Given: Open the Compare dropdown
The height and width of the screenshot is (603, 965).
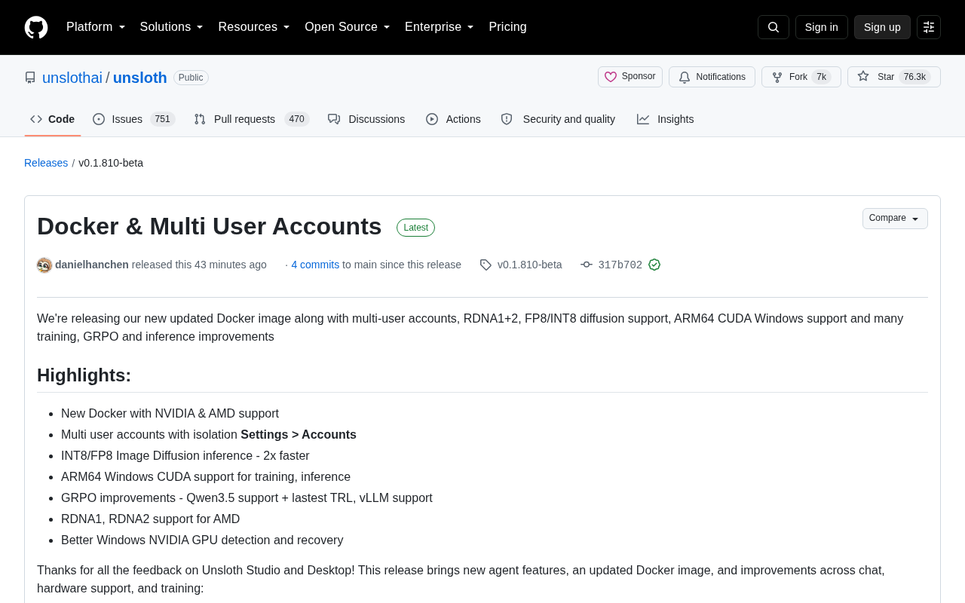Looking at the screenshot, I should (895, 219).
